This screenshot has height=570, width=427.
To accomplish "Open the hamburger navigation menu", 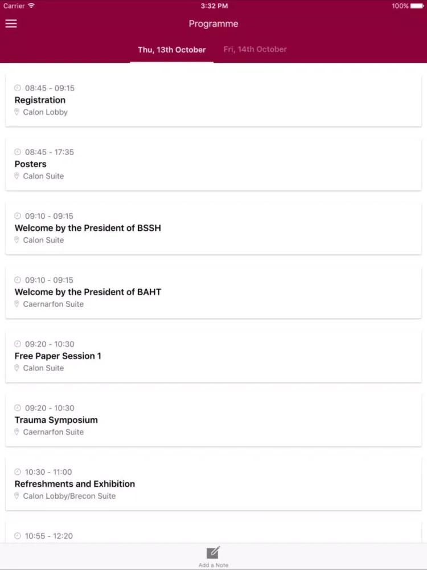I will tap(11, 23).
